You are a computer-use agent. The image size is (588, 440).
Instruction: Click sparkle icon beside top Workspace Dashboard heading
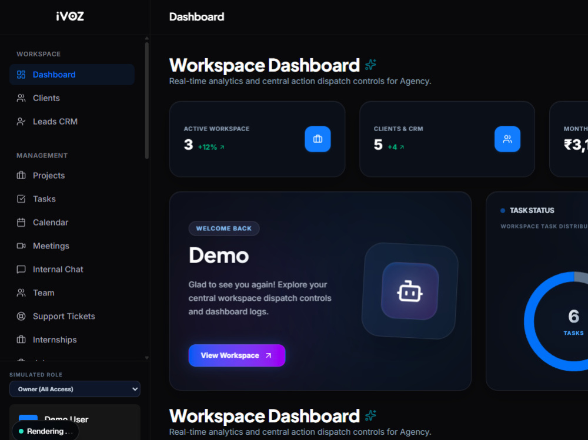point(370,65)
